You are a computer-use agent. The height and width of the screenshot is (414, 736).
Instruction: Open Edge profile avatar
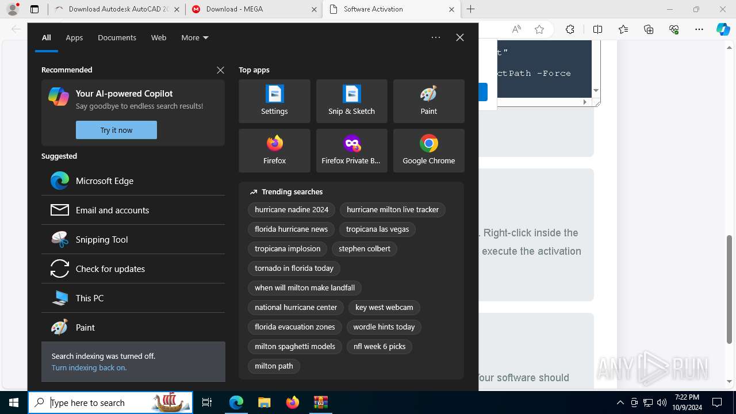(13, 9)
